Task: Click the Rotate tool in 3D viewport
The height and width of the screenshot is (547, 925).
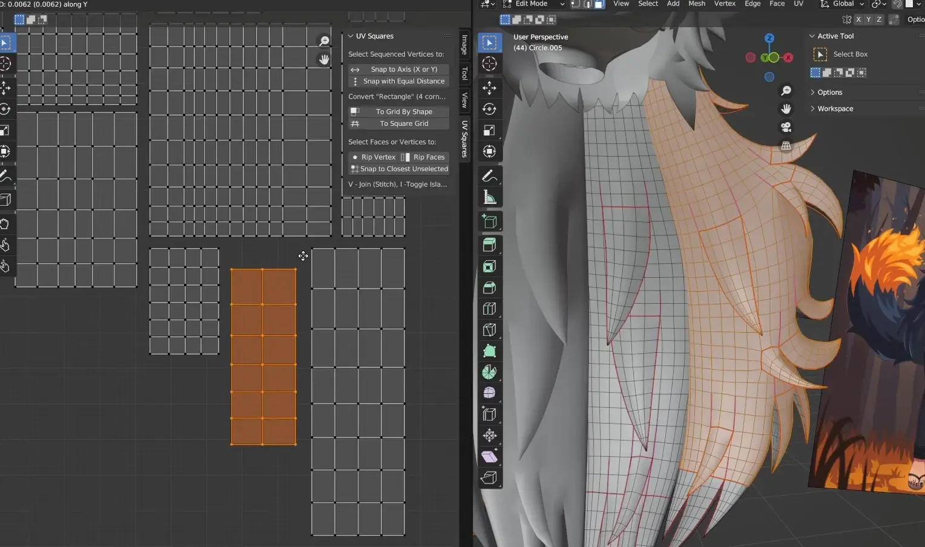Action: click(490, 109)
